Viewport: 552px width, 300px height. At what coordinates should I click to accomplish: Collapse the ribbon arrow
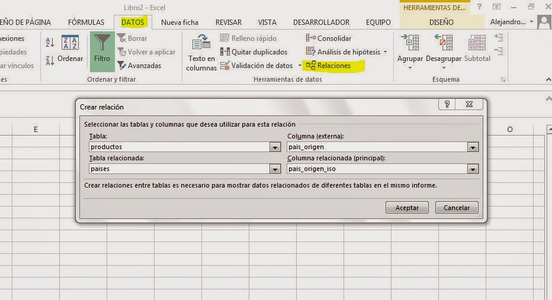pyautogui.click(x=548, y=80)
